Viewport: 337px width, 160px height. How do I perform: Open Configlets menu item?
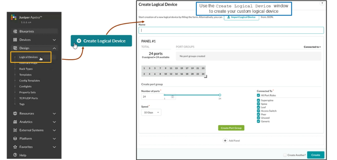click(x=25, y=87)
